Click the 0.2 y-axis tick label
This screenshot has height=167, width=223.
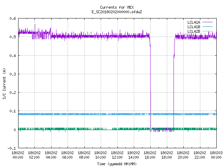point(13,93)
